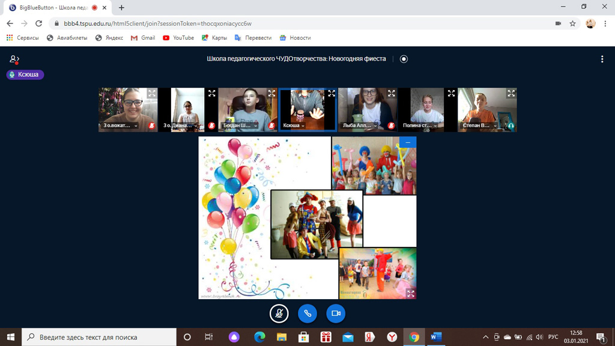The width and height of the screenshot is (615, 346).
Task: Open the three-dot options menu
Action: [602, 59]
